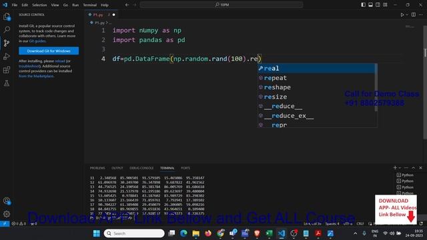Image resolution: width=427 pixels, height=240 pixels.
Task: Click the command center search box
Action: click(x=221, y=5)
